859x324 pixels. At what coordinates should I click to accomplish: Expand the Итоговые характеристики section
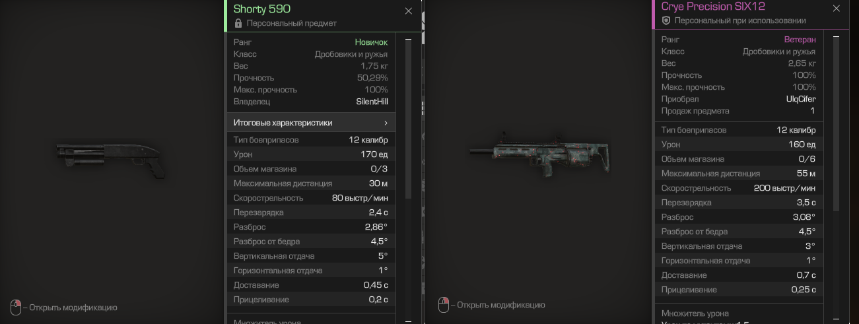pos(311,123)
